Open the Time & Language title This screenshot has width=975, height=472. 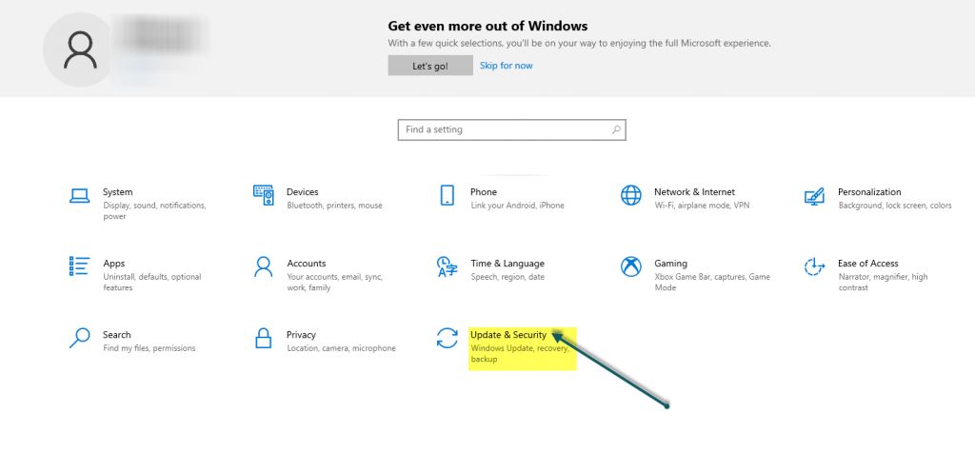(x=507, y=264)
